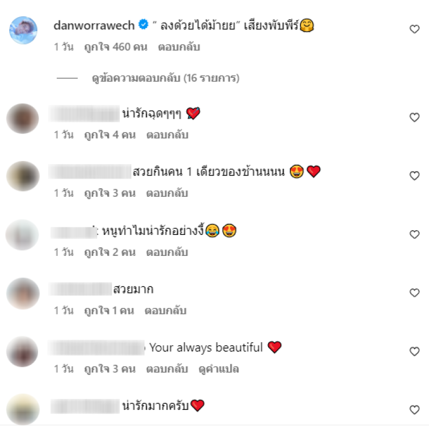This screenshot has height=427, width=429.
Task: Like the สวยมาก comment heart icon
Action: (415, 293)
